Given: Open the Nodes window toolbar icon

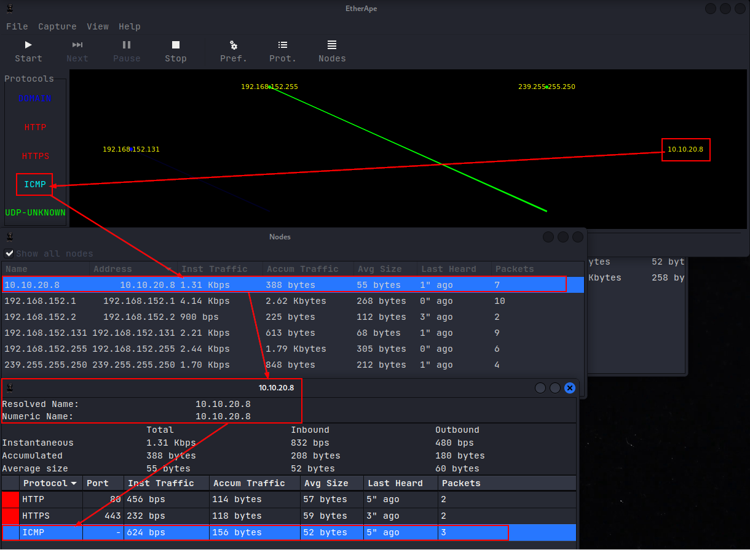Looking at the screenshot, I should click(x=332, y=45).
